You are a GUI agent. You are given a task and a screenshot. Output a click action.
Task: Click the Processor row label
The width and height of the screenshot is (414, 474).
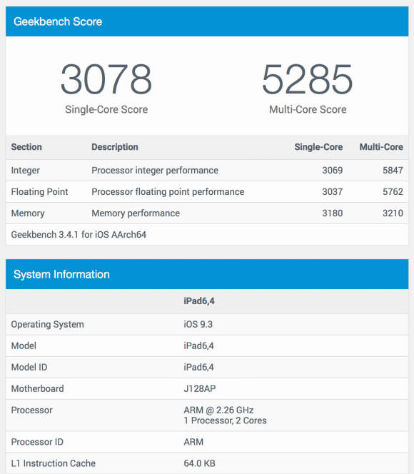pos(31,410)
